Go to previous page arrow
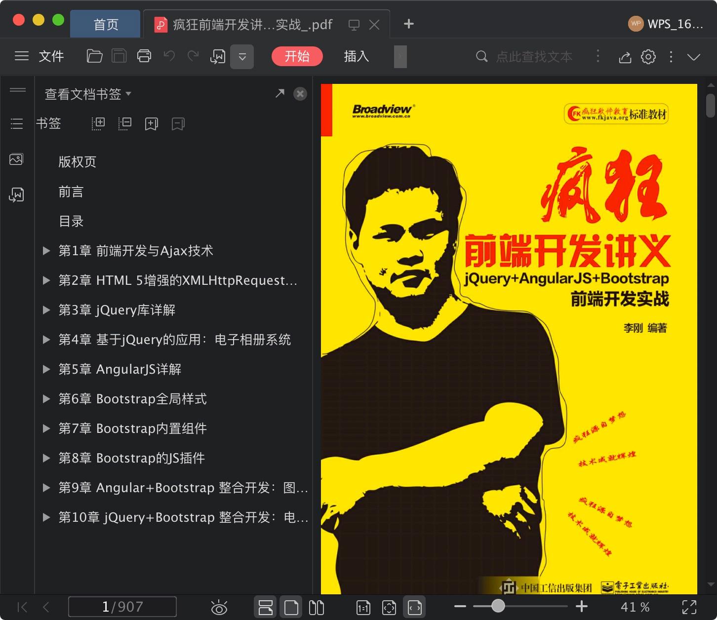 tap(46, 607)
